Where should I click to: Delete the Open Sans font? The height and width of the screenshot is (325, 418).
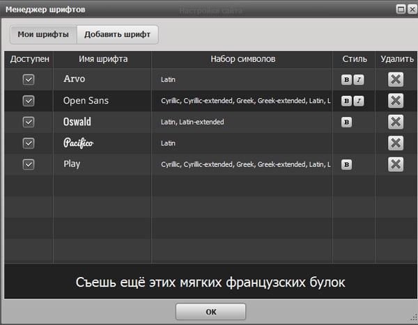tap(395, 101)
